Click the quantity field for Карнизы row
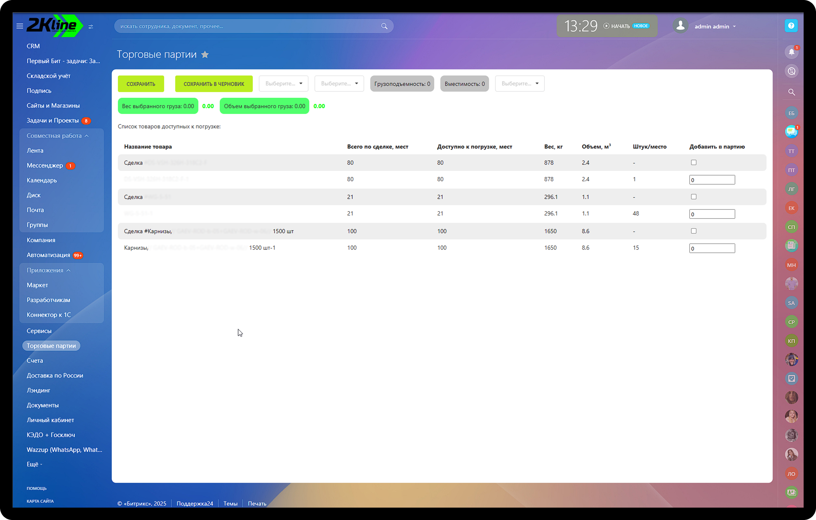 (712, 248)
